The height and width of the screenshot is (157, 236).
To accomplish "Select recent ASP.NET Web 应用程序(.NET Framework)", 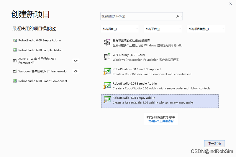I will pos(37,61).
